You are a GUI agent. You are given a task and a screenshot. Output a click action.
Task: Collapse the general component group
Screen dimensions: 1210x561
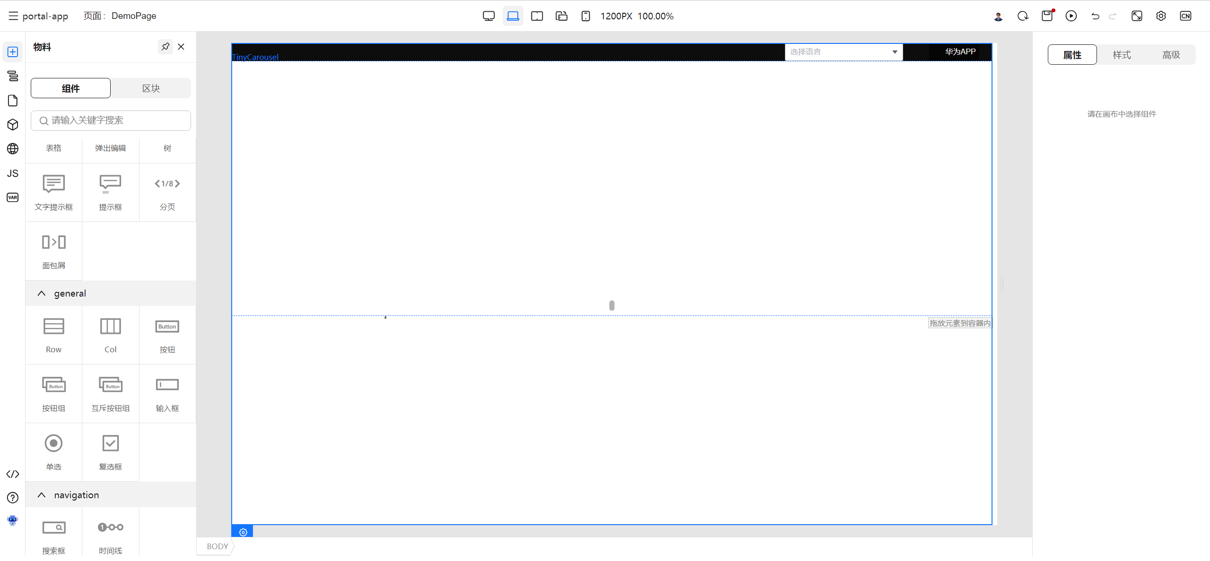click(42, 293)
